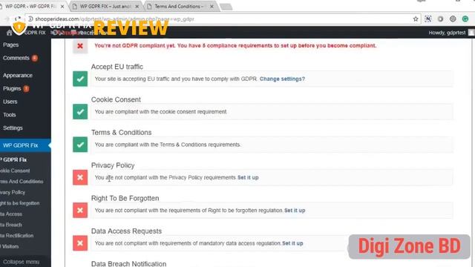Click Collapse menu in sidebar
The height and width of the screenshot is (267, 475).
tap(22, 262)
